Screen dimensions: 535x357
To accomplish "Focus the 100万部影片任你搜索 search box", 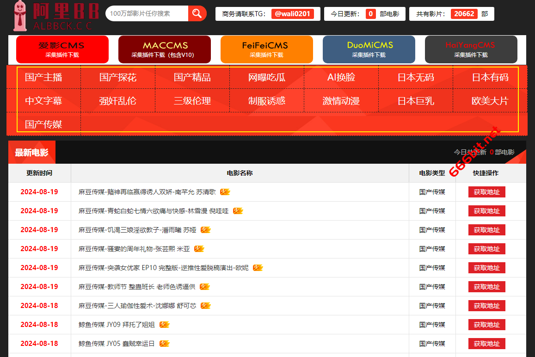I will 147,13.
